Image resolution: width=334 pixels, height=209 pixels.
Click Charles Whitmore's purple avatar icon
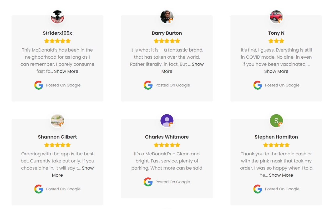point(167,121)
